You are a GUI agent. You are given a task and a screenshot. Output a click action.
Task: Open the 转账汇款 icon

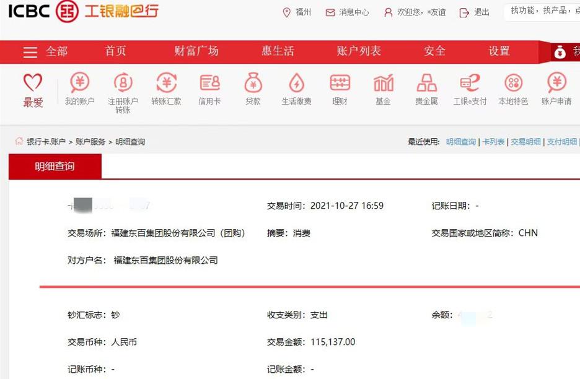167,82
